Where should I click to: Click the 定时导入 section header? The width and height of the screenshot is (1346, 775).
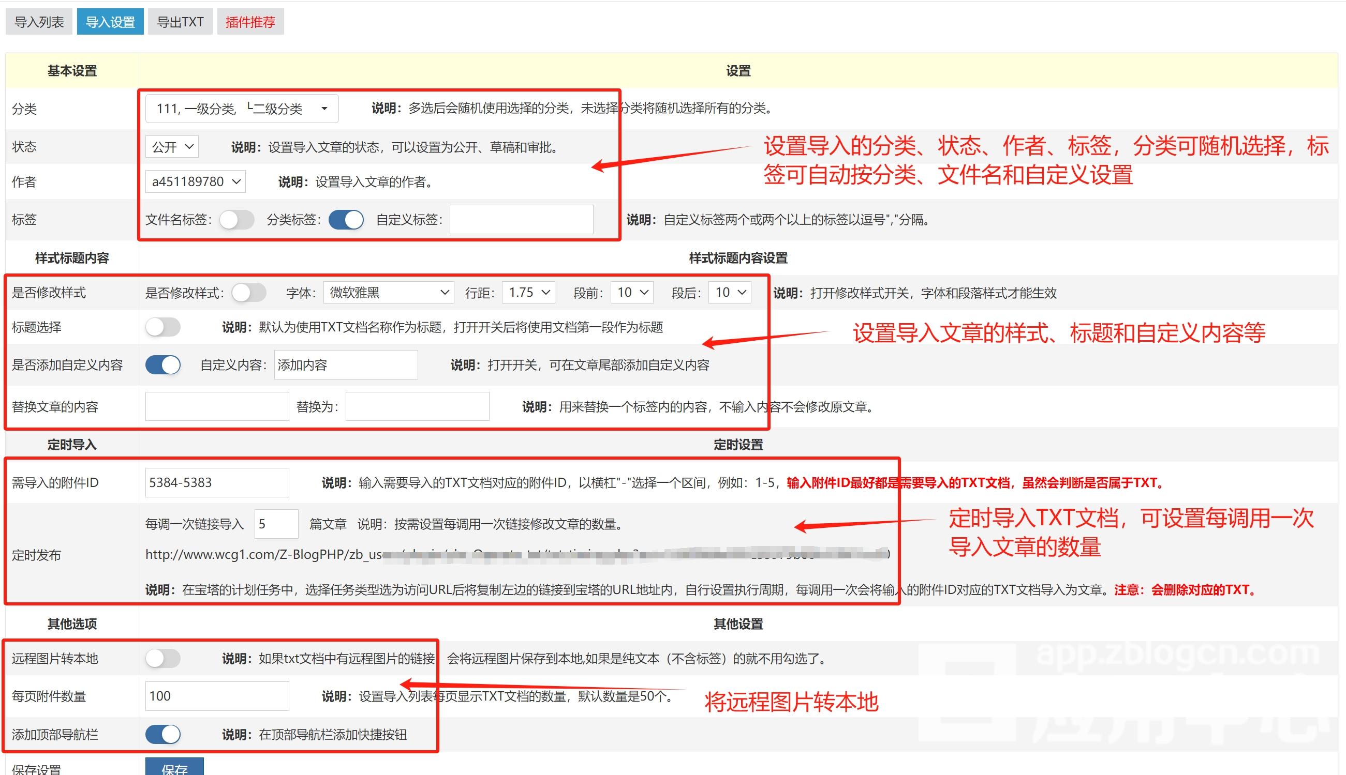point(72,445)
